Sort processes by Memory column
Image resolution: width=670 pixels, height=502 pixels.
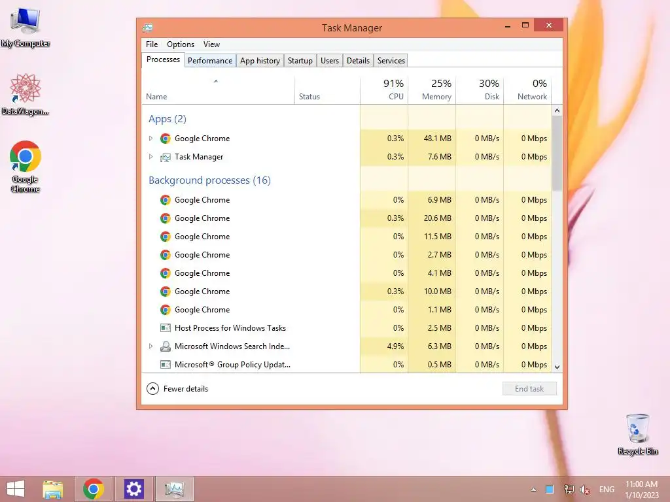pos(432,90)
